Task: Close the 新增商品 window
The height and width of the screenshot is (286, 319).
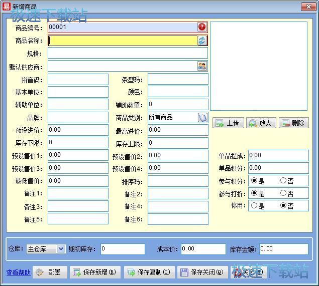Action: coord(307,7)
